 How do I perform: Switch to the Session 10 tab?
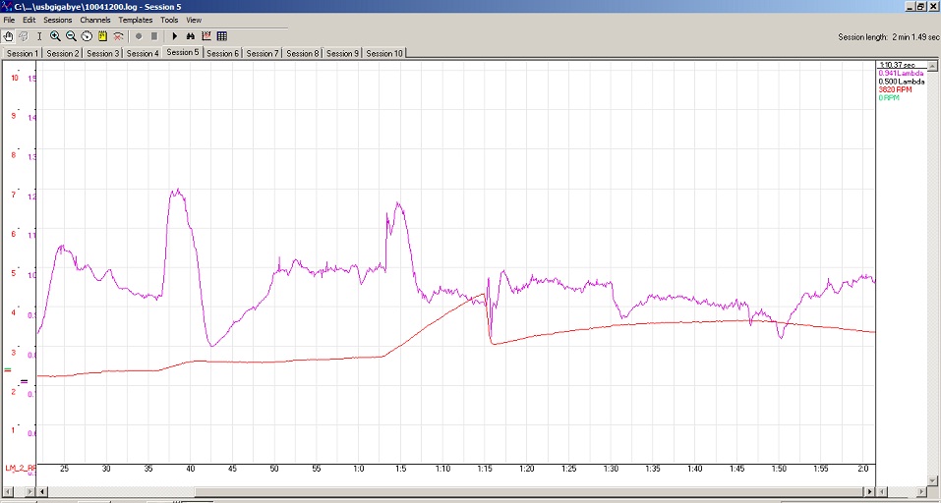pyautogui.click(x=384, y=53)
